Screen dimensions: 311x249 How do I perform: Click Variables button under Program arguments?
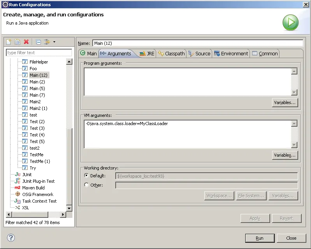(285, 102)
